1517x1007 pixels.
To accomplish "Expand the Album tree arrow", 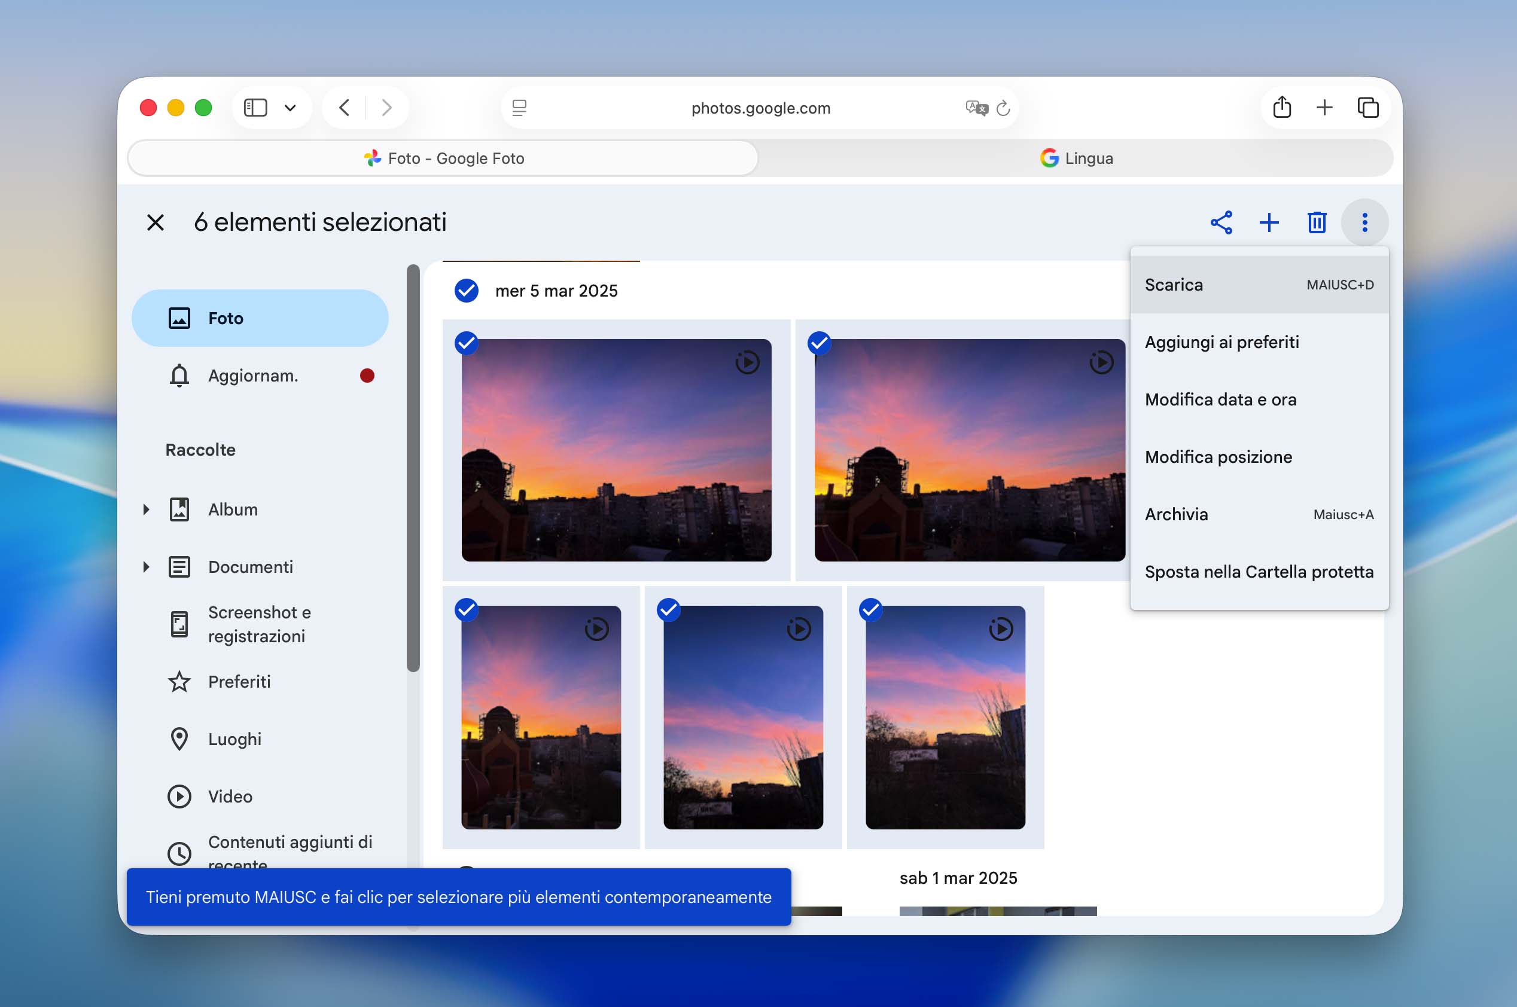I will coord(147,510).
